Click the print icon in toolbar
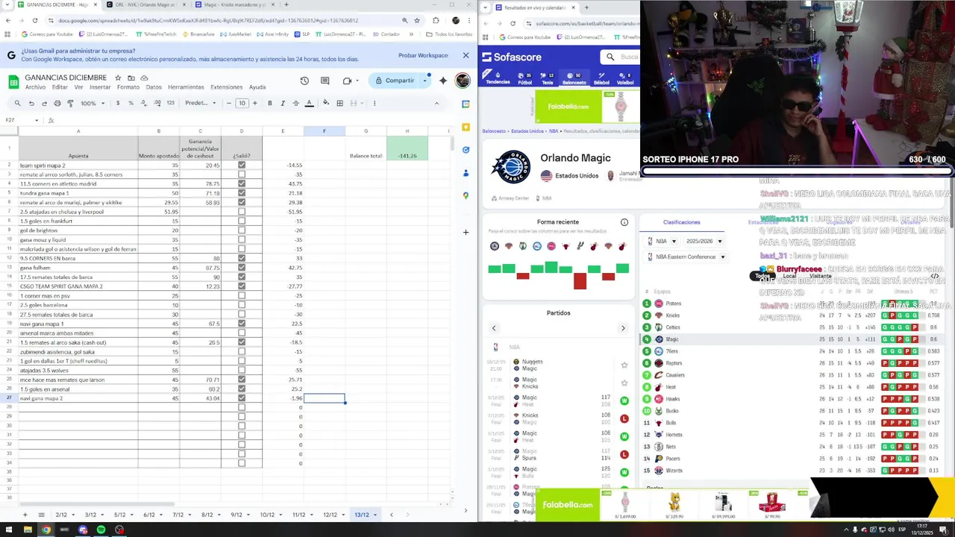 click(57, 103)
